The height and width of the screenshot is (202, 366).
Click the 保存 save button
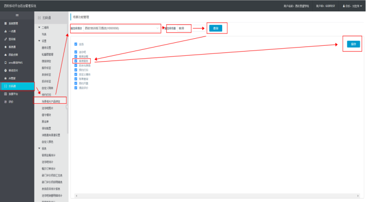tap(353, 44)
